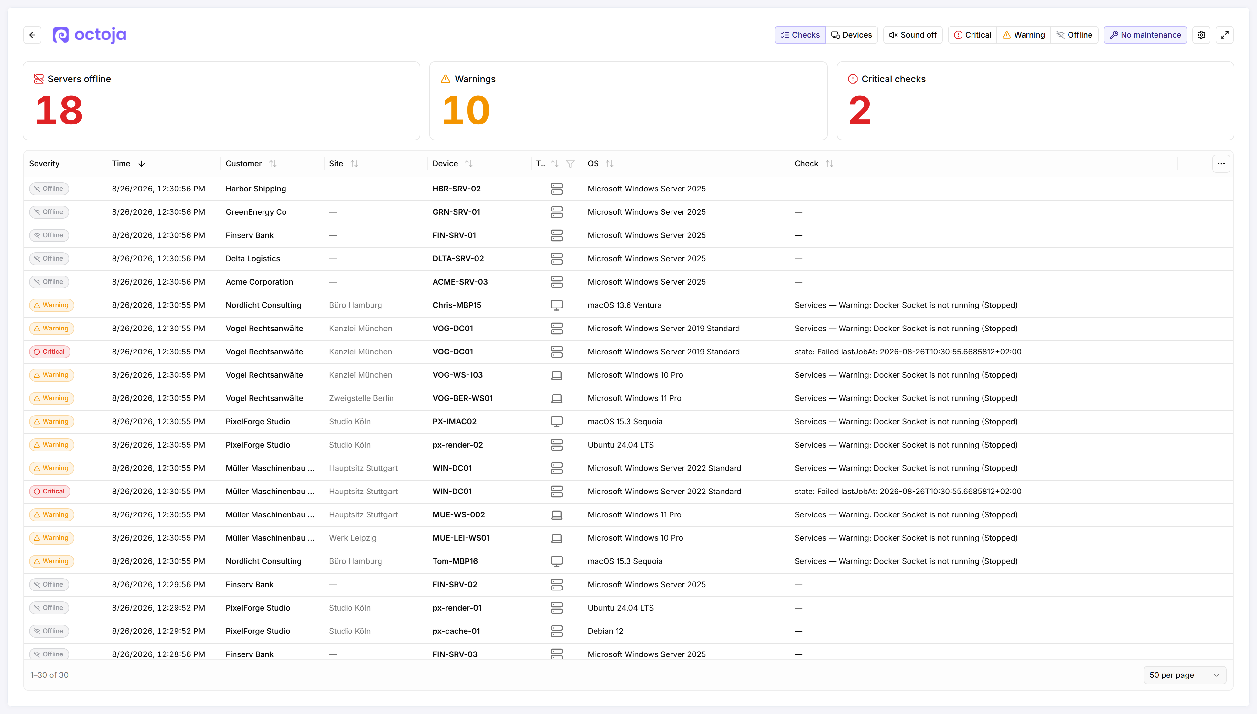
Task: Click monitor icon in Chris-MBP15 row
Action: click(x=556, y=305)
